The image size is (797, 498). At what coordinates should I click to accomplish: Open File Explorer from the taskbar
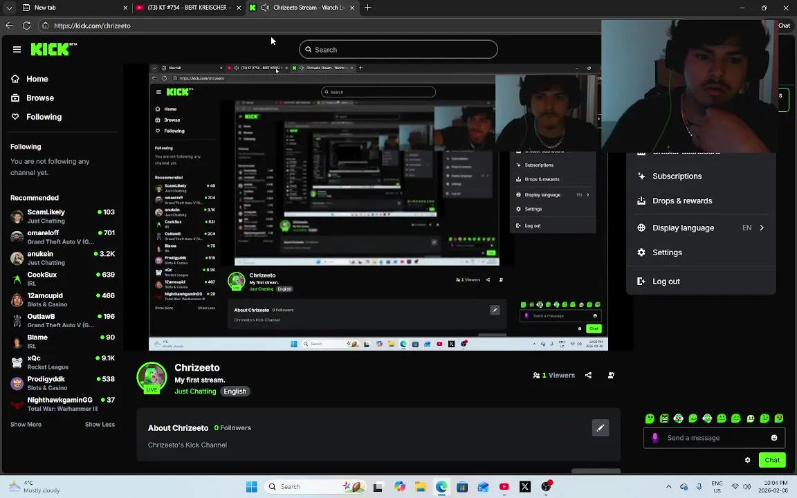pyautogui.click(x=421, y=486)
